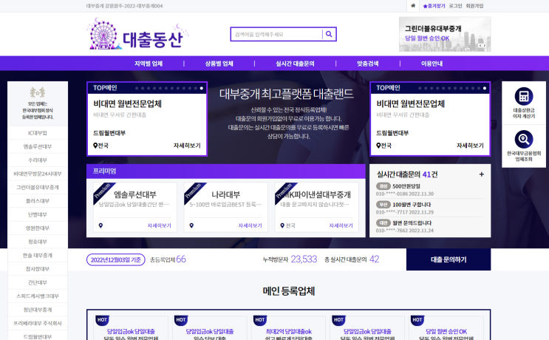Open the 상품별 업체 menu

219,64
